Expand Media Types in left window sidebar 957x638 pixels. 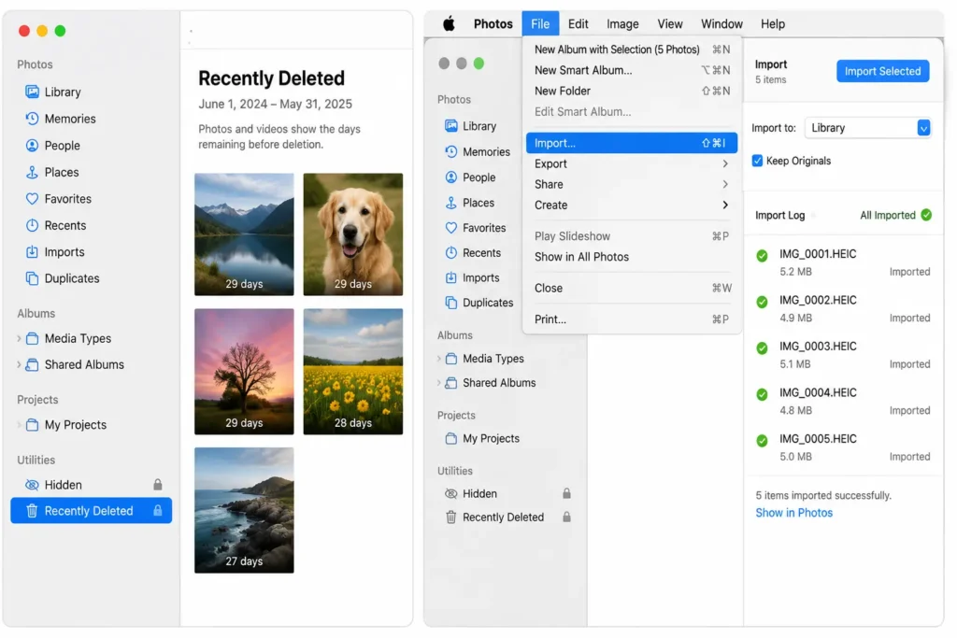[19, 338]
